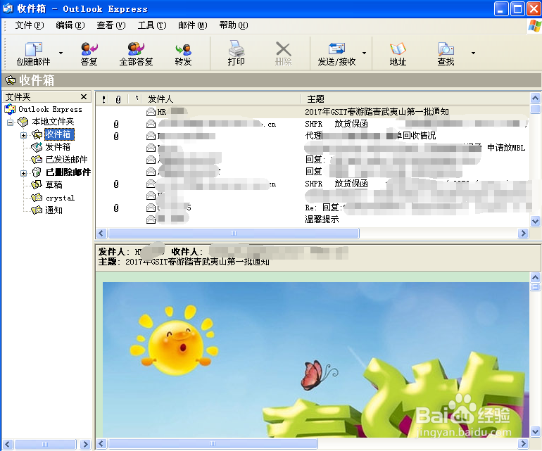Click envelope icon of 回收情况 message

151,136
